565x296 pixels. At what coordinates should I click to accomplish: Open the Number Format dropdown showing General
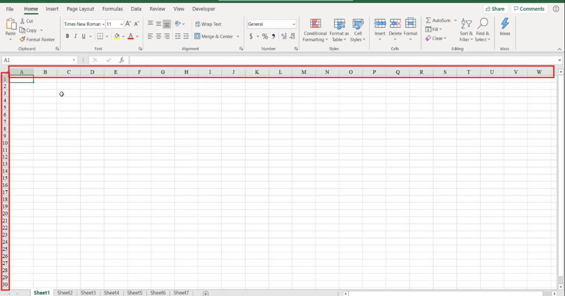[271, 24]
